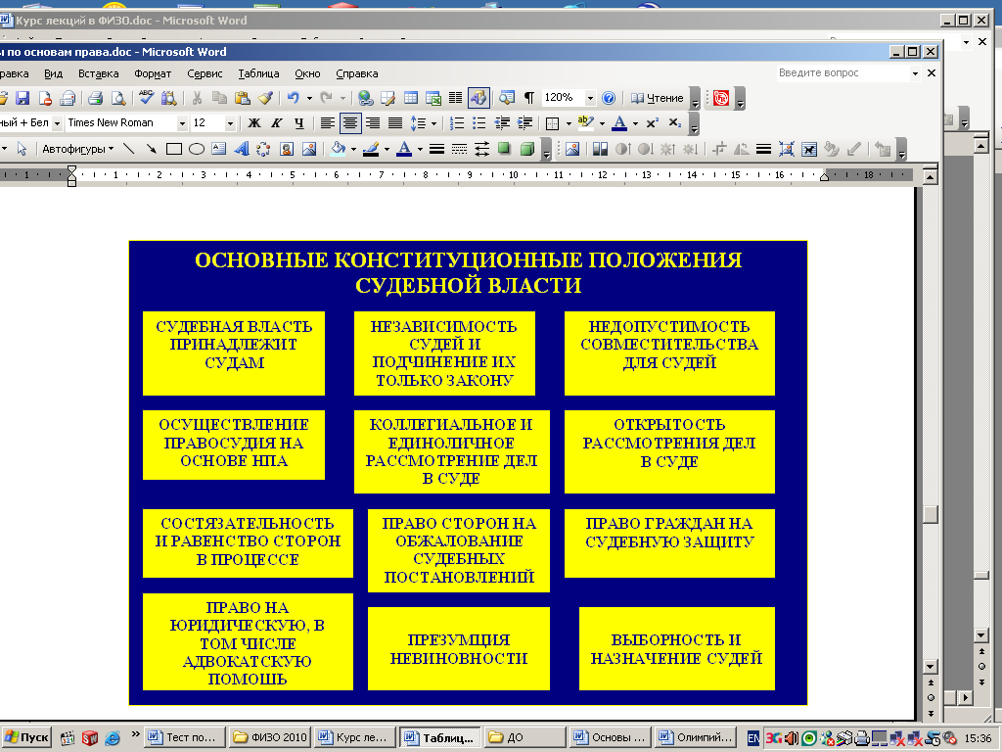Apply Font Color on Formatting toolbar
This screenshot has width=1002, height=752.
point(619,122)
